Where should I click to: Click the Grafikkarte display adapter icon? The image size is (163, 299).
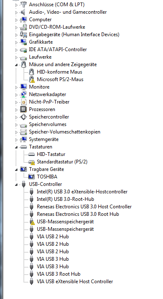[24, 42]
